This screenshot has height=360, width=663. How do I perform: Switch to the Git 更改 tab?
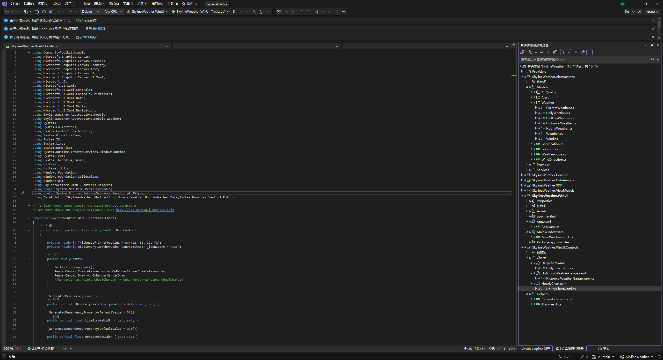coord(603,349)
